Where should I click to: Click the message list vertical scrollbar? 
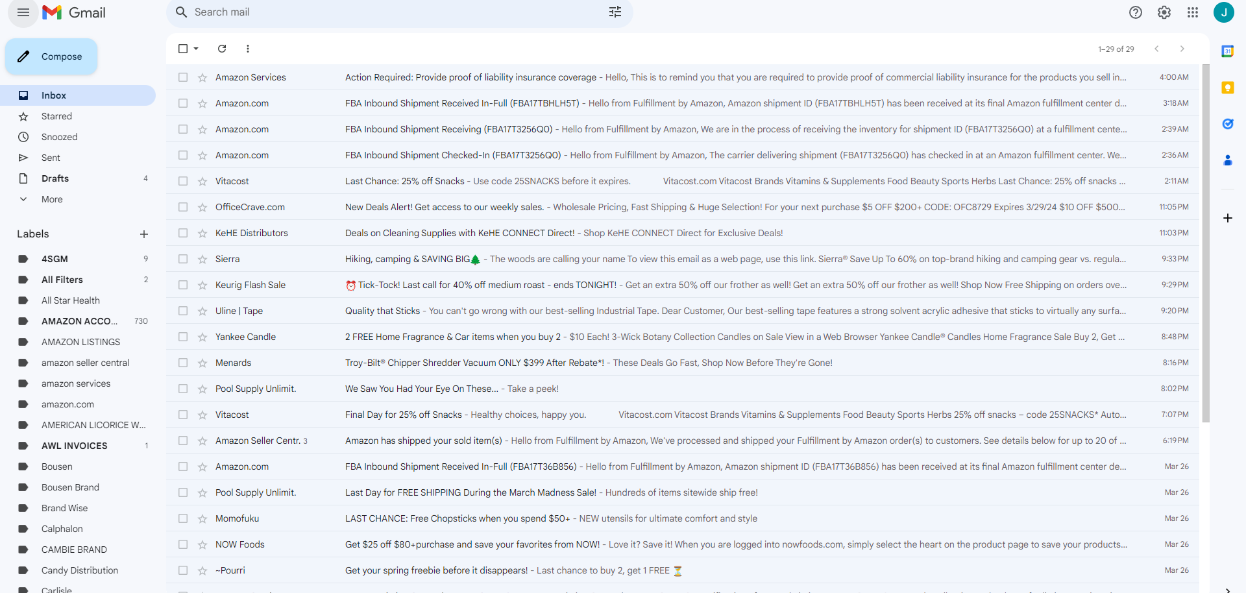(1206, 243)
